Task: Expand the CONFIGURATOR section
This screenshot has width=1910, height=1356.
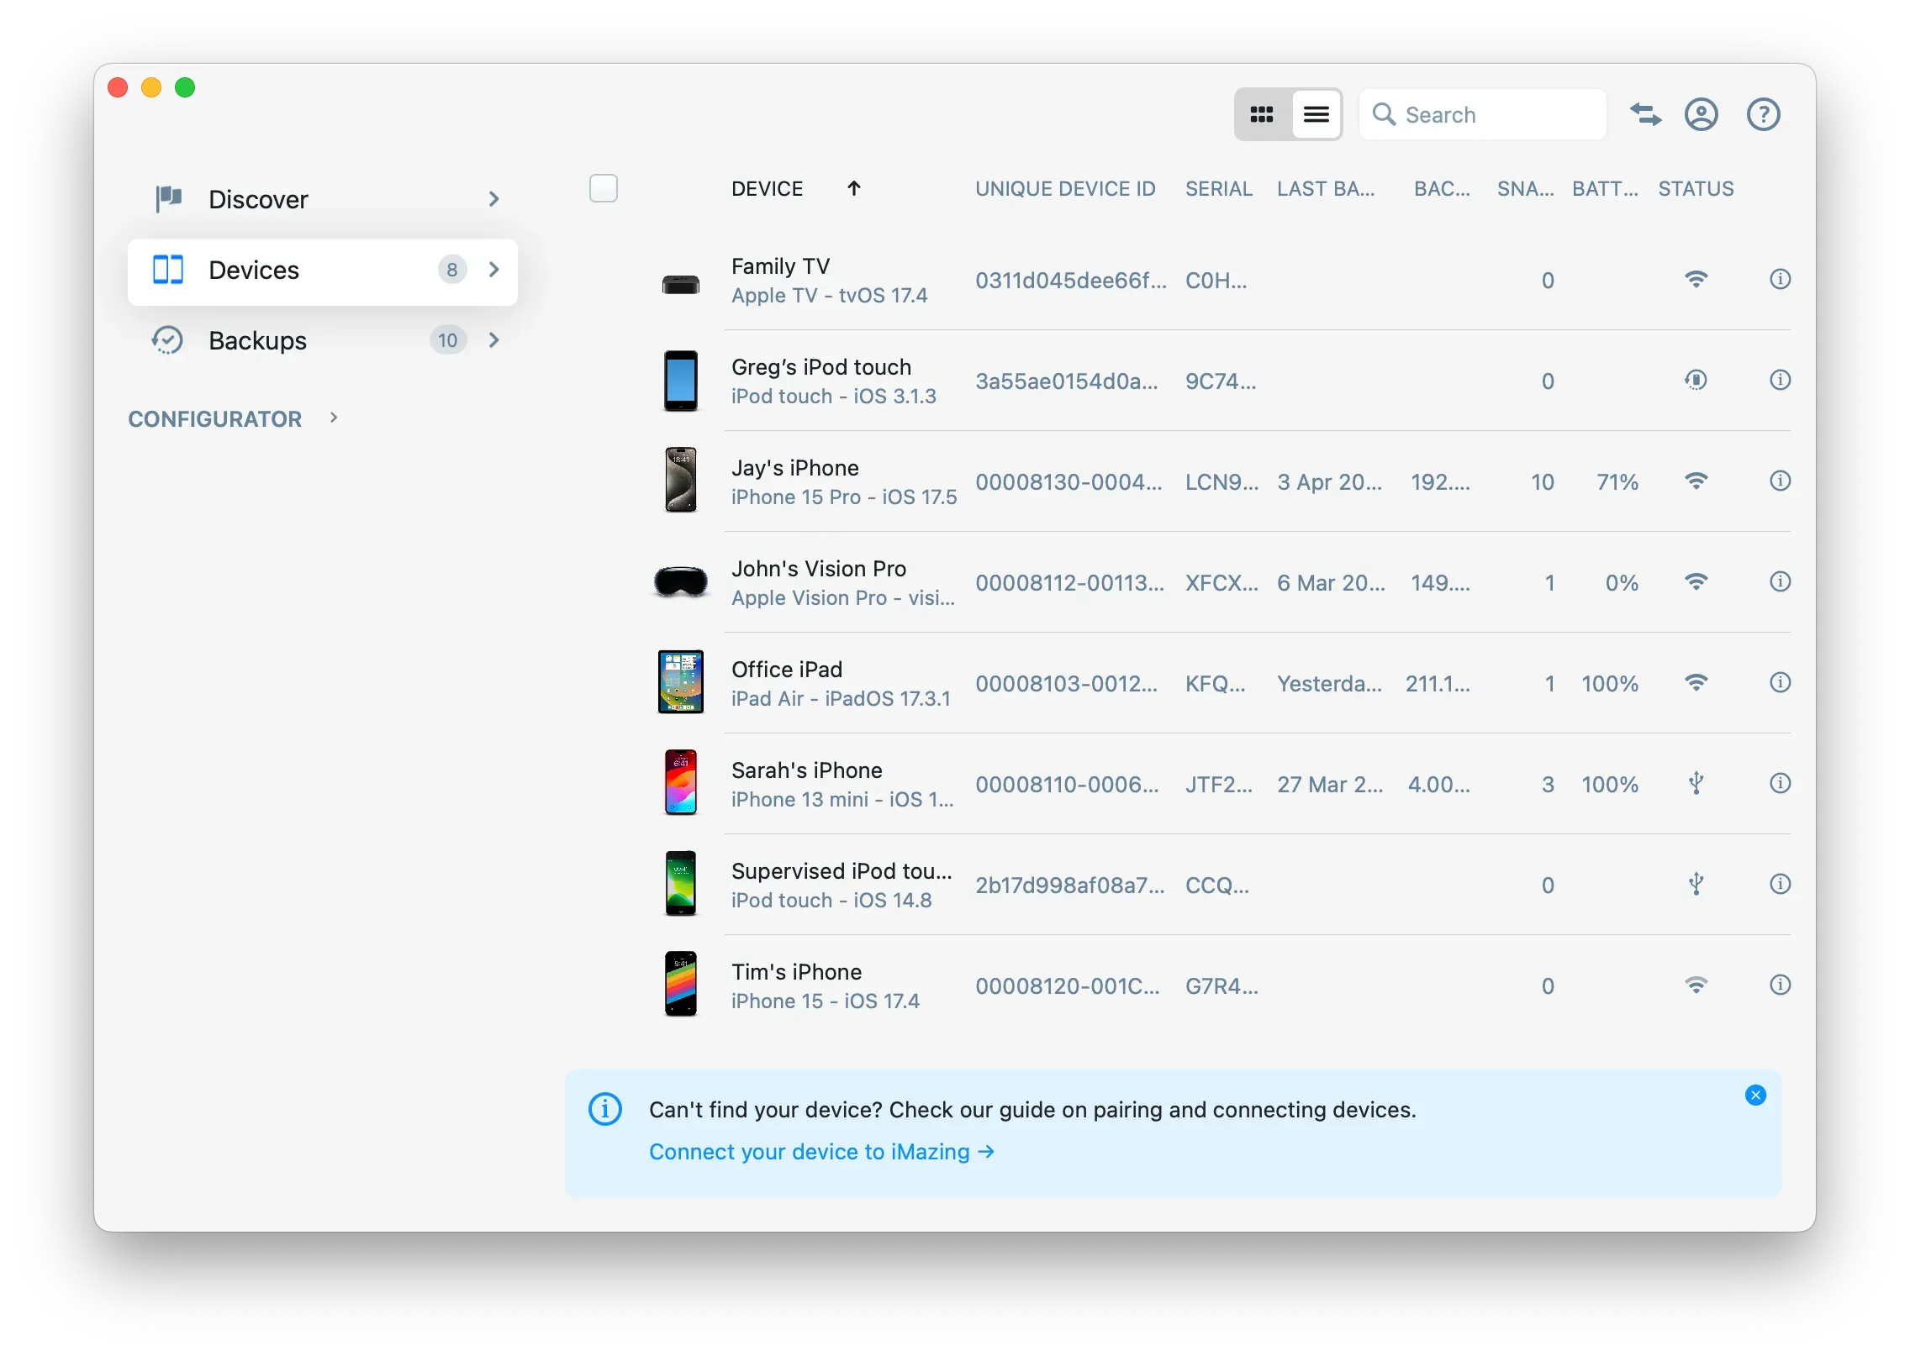Action: click(333, 418)
